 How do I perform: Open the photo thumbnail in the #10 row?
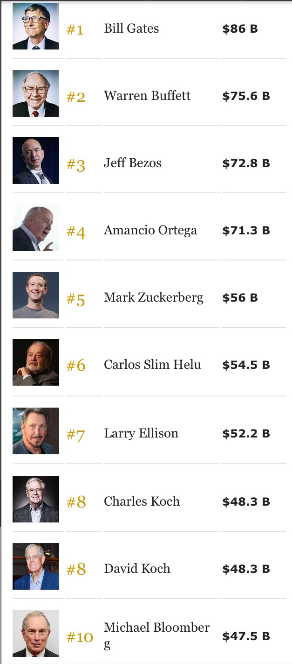click(x=36, y=634)
